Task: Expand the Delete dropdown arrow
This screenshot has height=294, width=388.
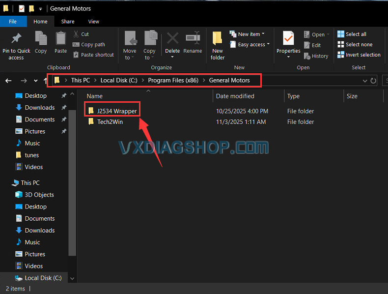Action: [x=172, y=57]
